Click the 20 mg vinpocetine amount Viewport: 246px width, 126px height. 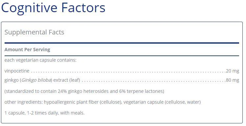click(x=233, y=71)
